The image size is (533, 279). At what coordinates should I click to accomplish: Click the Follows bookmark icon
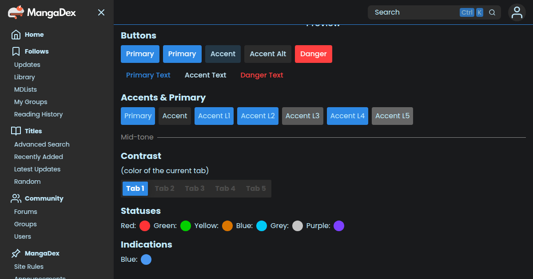click(x=16, y=51)
